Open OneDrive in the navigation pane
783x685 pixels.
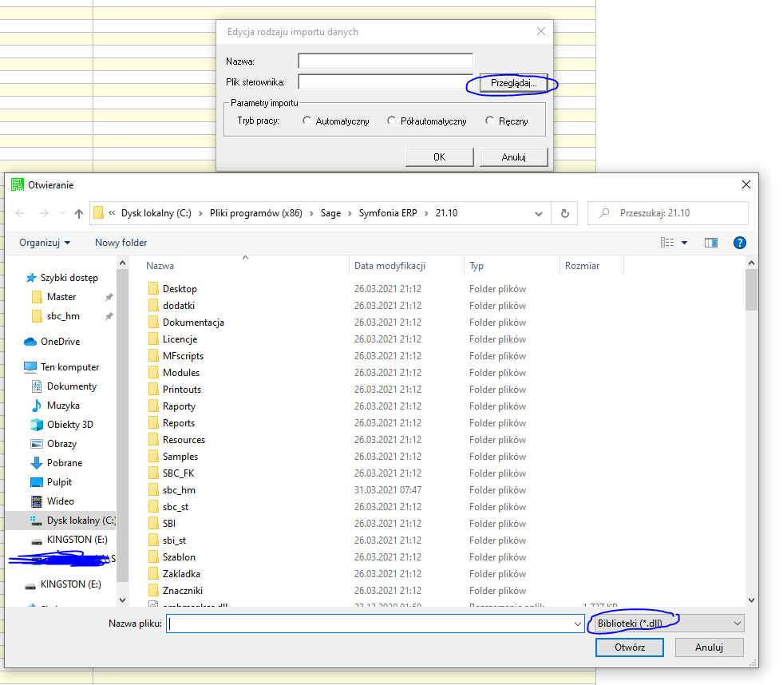60,342
